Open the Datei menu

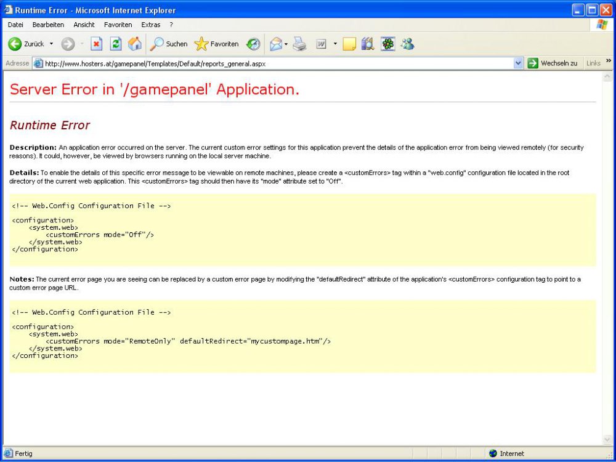click(15, 25)
